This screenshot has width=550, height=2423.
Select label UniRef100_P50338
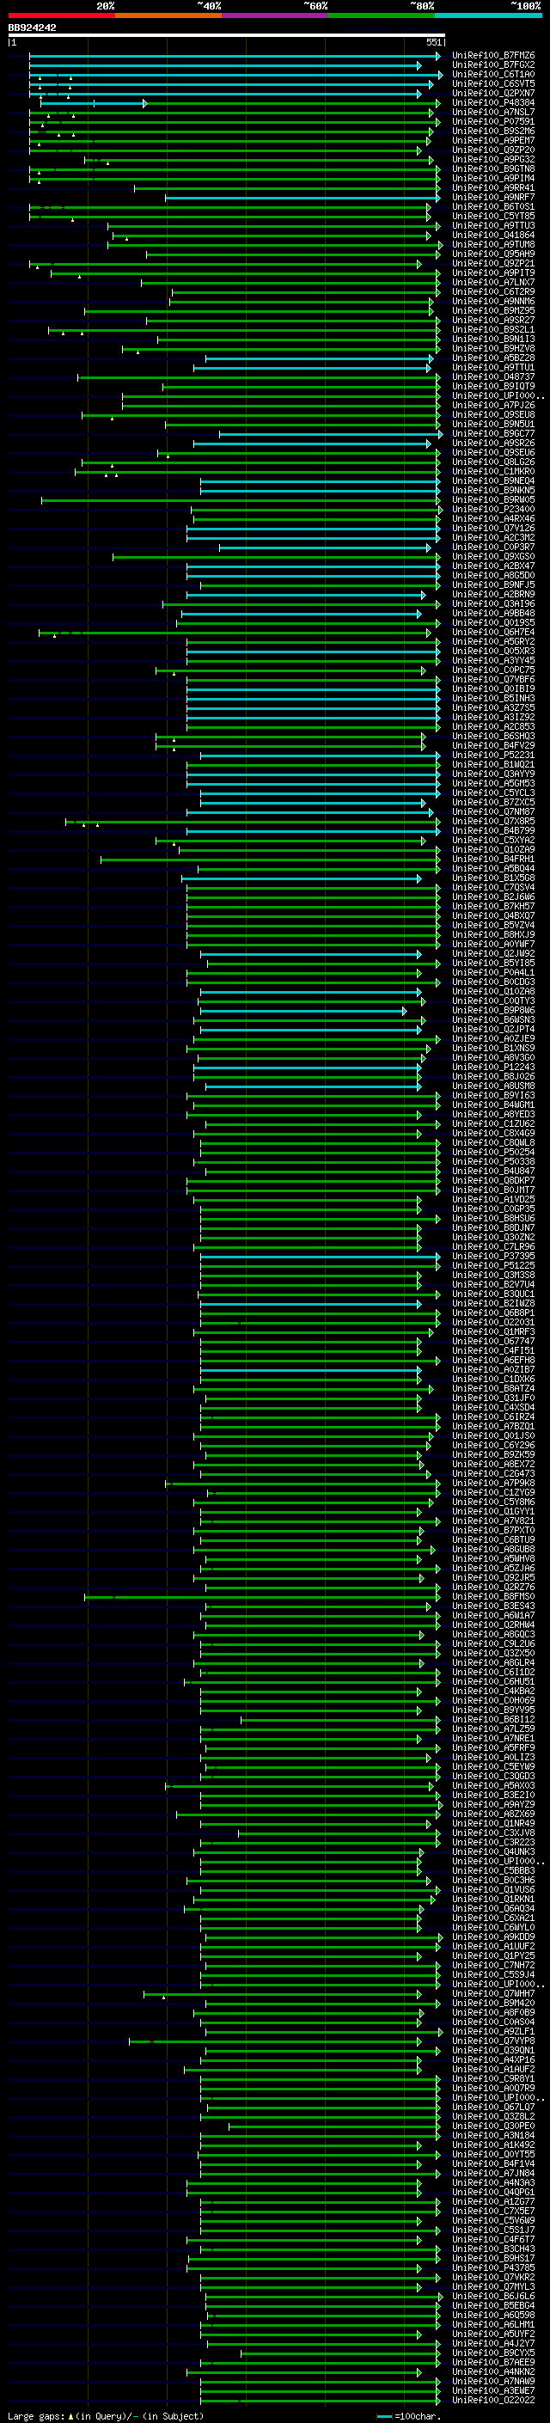point(493,1162)
